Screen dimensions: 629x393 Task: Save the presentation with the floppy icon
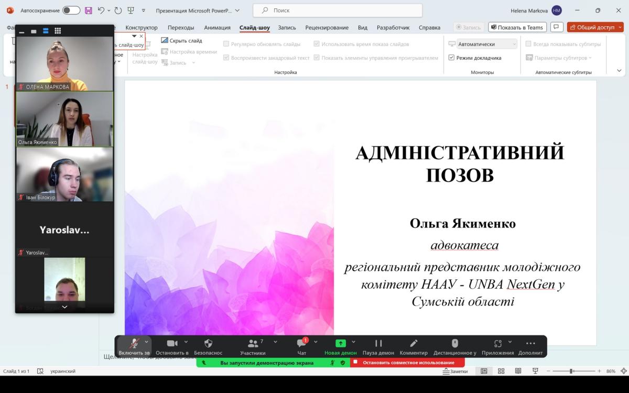click(88, 10)
